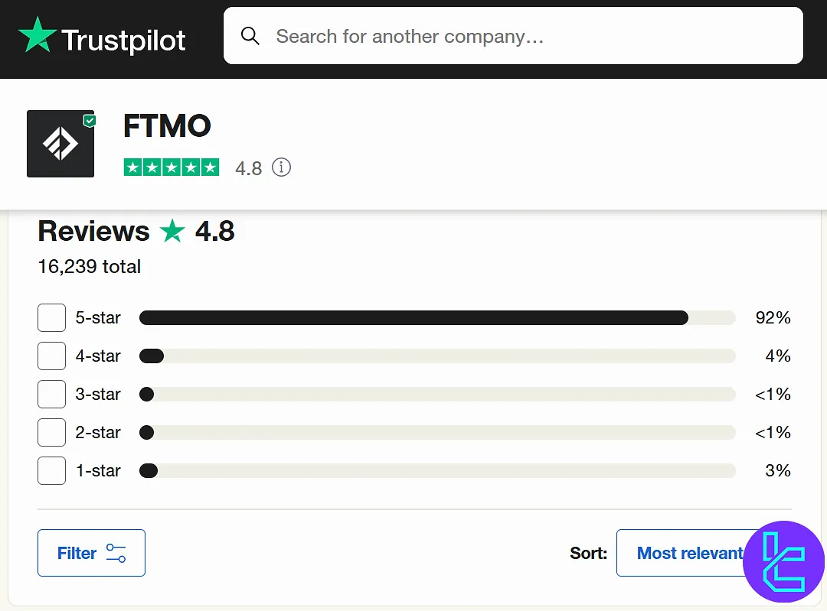This screenshot has height=611, width=827.
Task: Click the 5-star 92% rating bar
Action: coord(436,317)
